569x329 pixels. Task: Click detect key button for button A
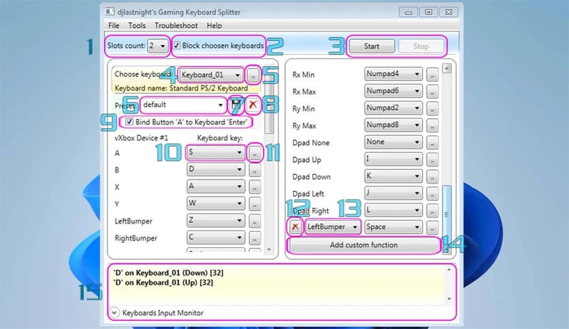click(x=255, y=154)
